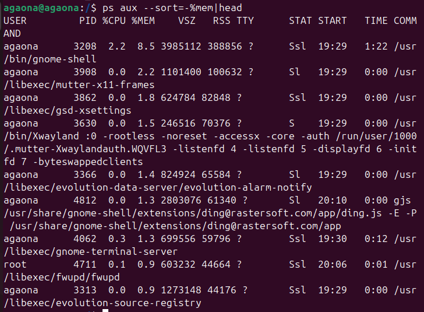The width and height of the screenshot is (424, 312).
Task: Click the STAT column header
Action: [x=301, y=20]
